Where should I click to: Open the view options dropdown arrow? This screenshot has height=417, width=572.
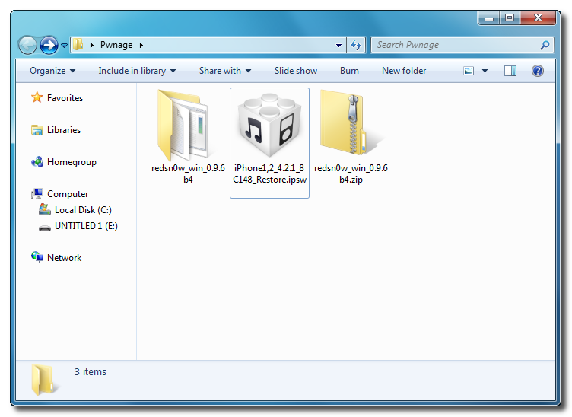click(485, 71)
